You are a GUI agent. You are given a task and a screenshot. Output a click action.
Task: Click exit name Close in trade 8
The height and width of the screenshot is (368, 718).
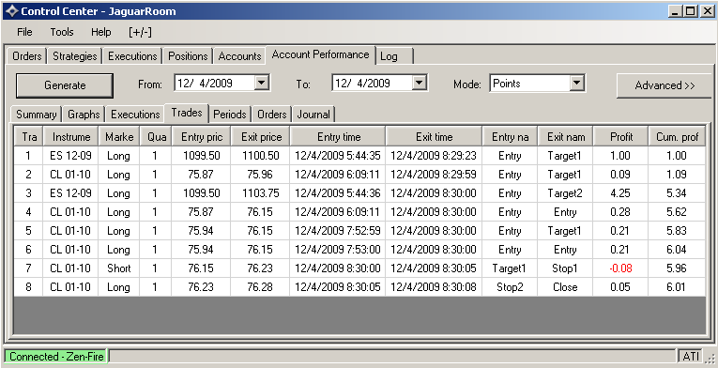566,287
